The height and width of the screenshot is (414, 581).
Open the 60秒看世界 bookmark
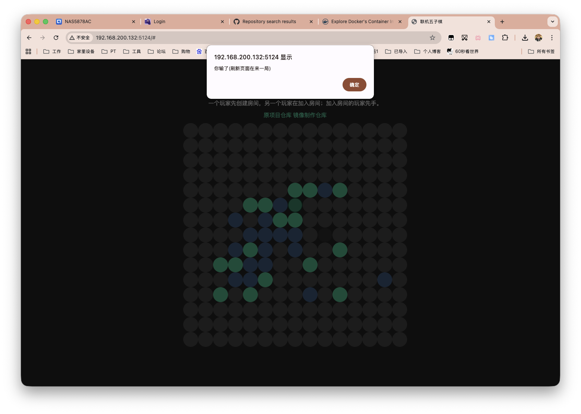(x=463, y=51)
